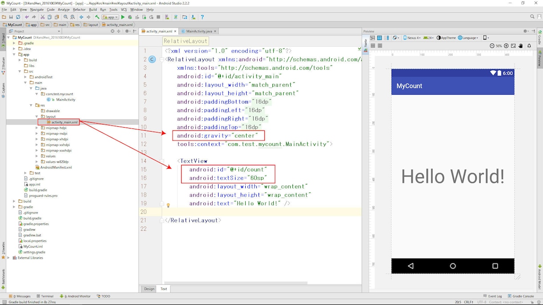Zoom out the layout preview
This screenshot has height=305, width=543.
click(x=492, y=46)
